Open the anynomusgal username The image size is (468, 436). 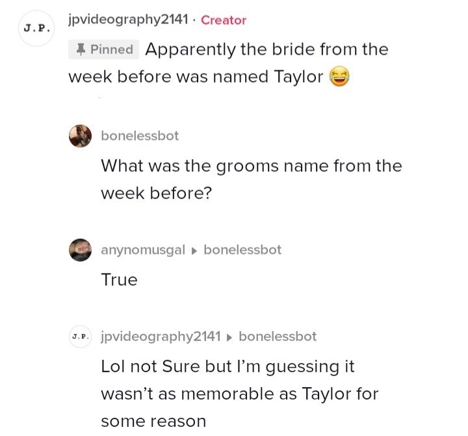pyautogui.click(x=143, y=250)
